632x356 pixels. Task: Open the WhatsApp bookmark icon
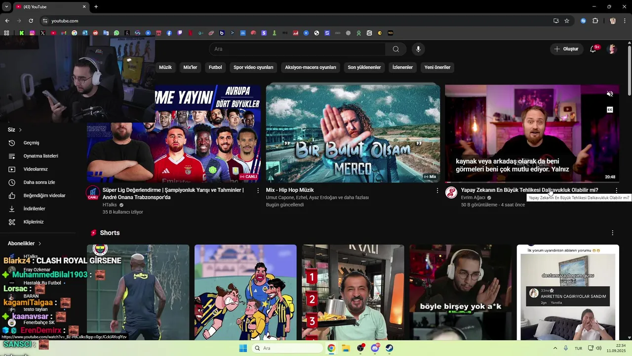click(x=117, y=33)
